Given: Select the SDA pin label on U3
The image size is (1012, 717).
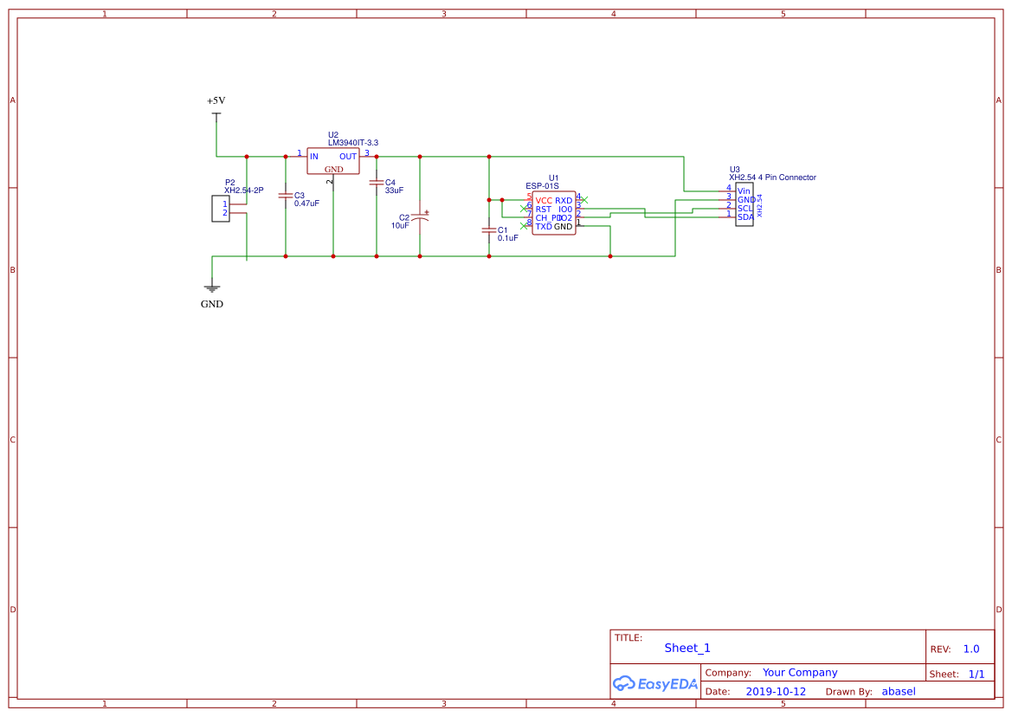Looking at the screenshot, I should pyautogui.click(x=745, y=216).
